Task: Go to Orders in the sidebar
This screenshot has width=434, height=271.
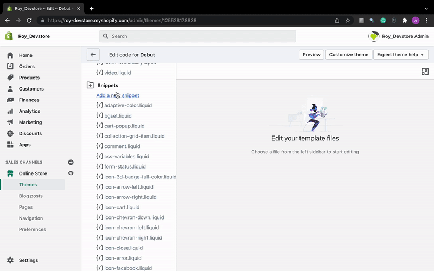Action: coord(27,66)
